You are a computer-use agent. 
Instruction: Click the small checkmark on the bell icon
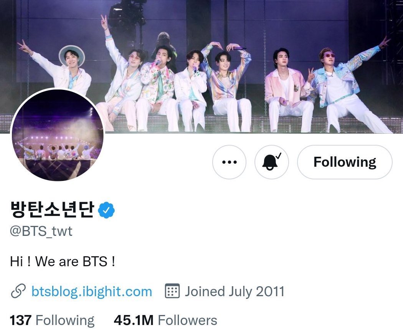coord(278,156)
